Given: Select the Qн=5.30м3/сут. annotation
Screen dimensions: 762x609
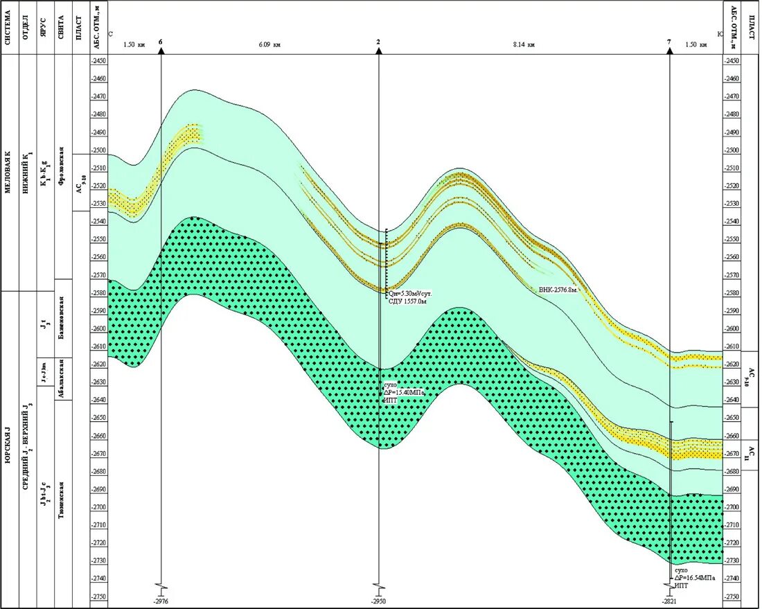Looking at the screenshot, I should pyautogui.click(x=410, y=294).
